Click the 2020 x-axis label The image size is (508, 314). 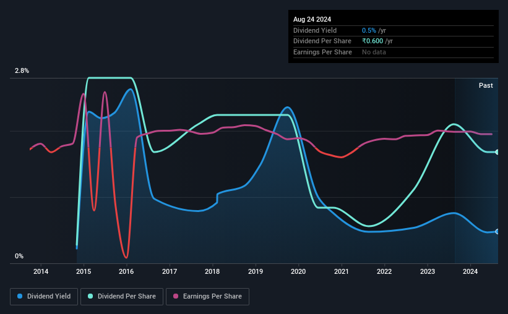[298, 271]
